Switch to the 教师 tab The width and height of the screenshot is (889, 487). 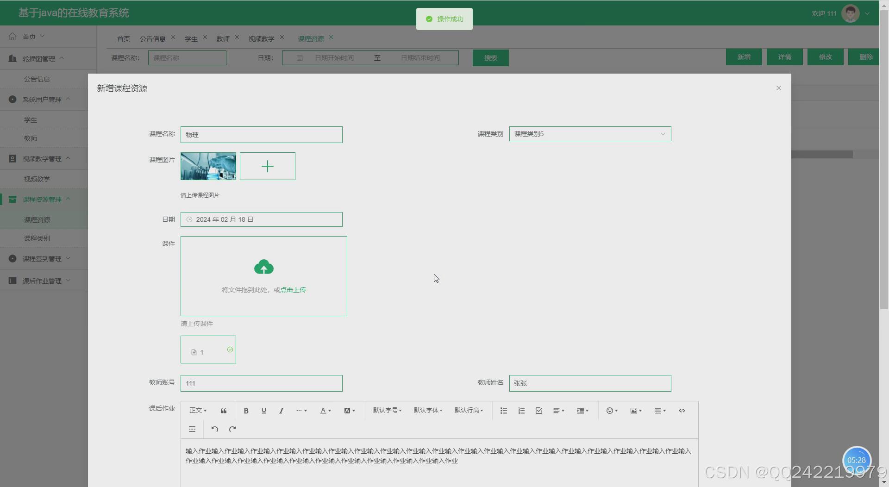(223, 38)
